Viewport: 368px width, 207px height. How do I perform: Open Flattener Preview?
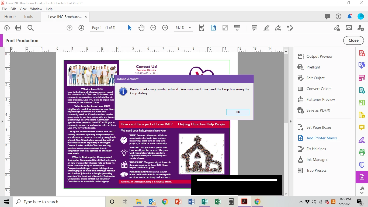click(x=316, y=99)
